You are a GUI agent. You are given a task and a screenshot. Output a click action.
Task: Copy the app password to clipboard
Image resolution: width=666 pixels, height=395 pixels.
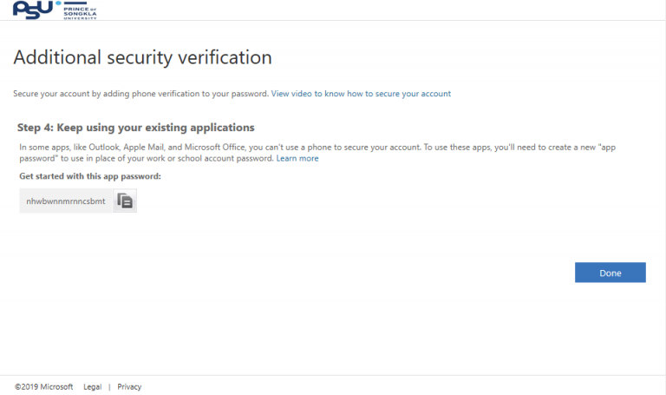125,201
